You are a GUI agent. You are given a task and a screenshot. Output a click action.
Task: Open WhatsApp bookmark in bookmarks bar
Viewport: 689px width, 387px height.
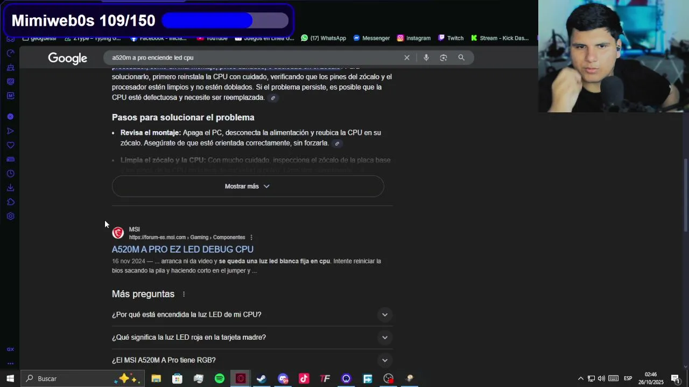coord(324,38)
